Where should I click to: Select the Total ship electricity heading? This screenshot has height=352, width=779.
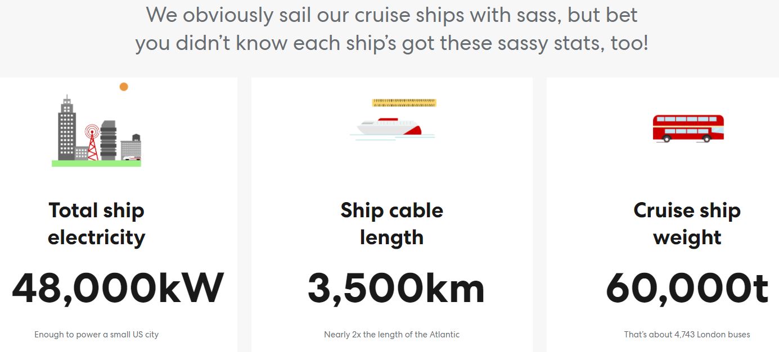pyautogui.click(x=96, y=223)
